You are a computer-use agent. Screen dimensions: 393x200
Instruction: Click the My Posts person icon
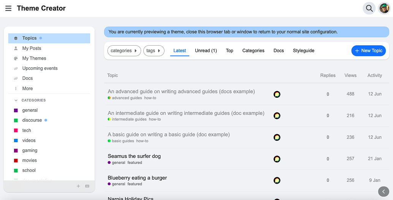click(16, 48)
